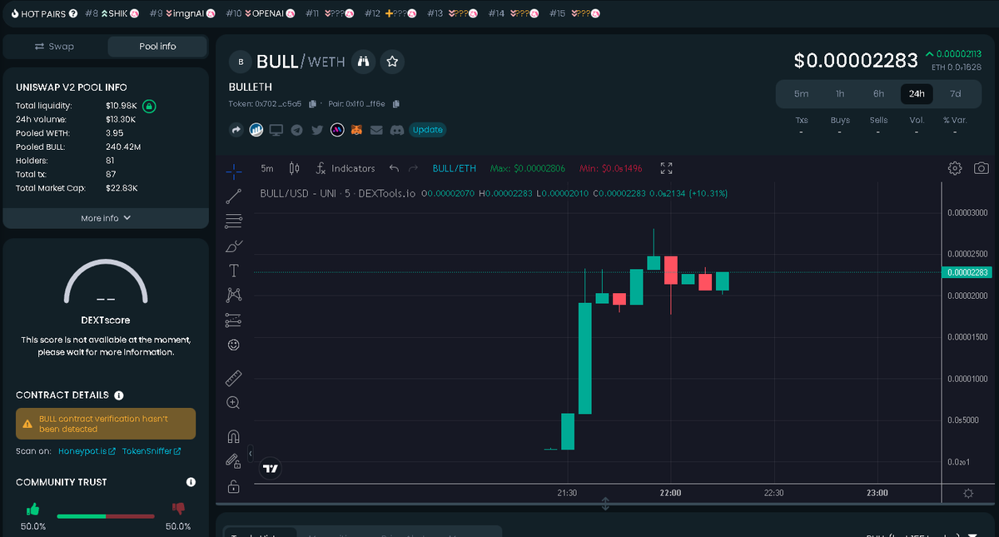
Task: Select the ruler measure tool
Action: tap(234, 378)
